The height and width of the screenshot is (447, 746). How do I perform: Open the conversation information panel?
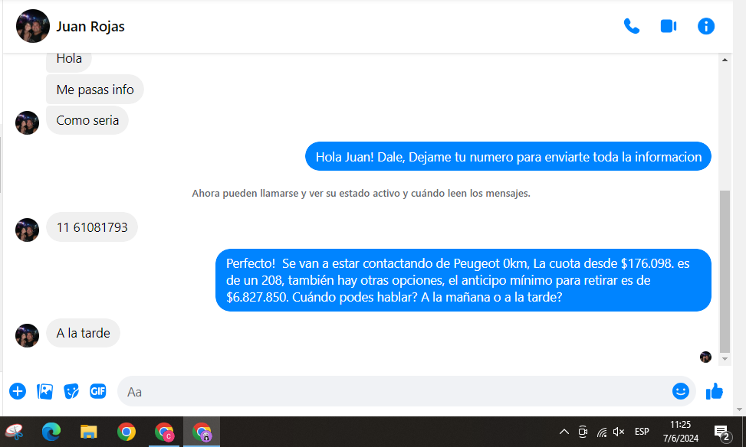tap(705, 26)
